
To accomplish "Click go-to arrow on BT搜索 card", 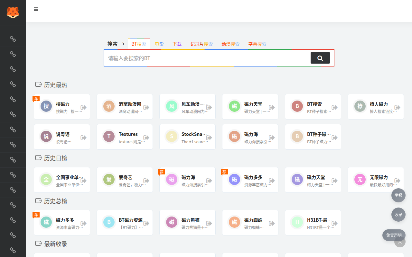I will coord(334,107).
